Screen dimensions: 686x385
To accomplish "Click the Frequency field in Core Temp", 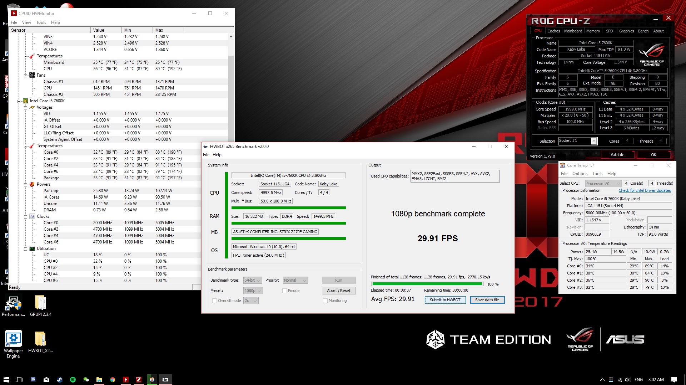I will [x=628, y=213].
